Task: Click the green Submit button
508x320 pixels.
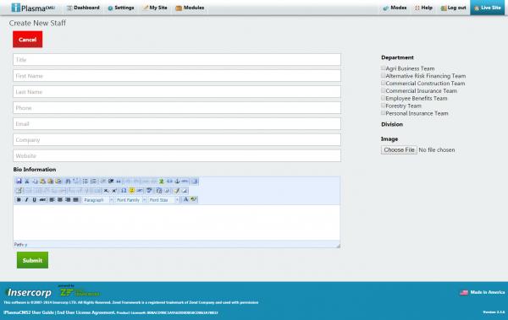Action: point(32,260)
